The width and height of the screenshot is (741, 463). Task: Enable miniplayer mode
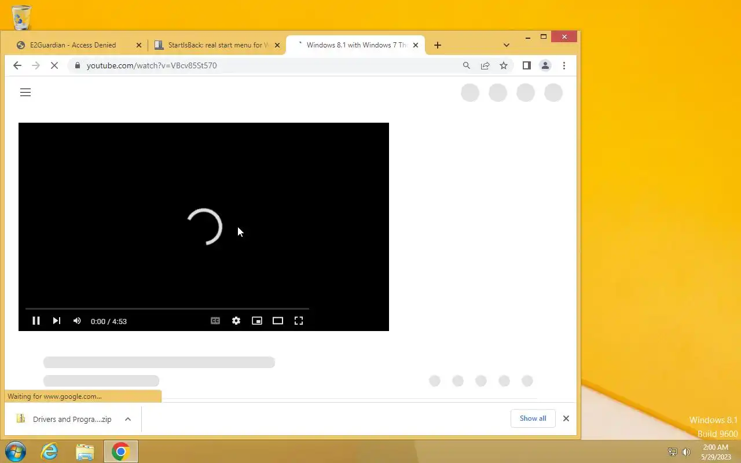click(x=257, y=321)
